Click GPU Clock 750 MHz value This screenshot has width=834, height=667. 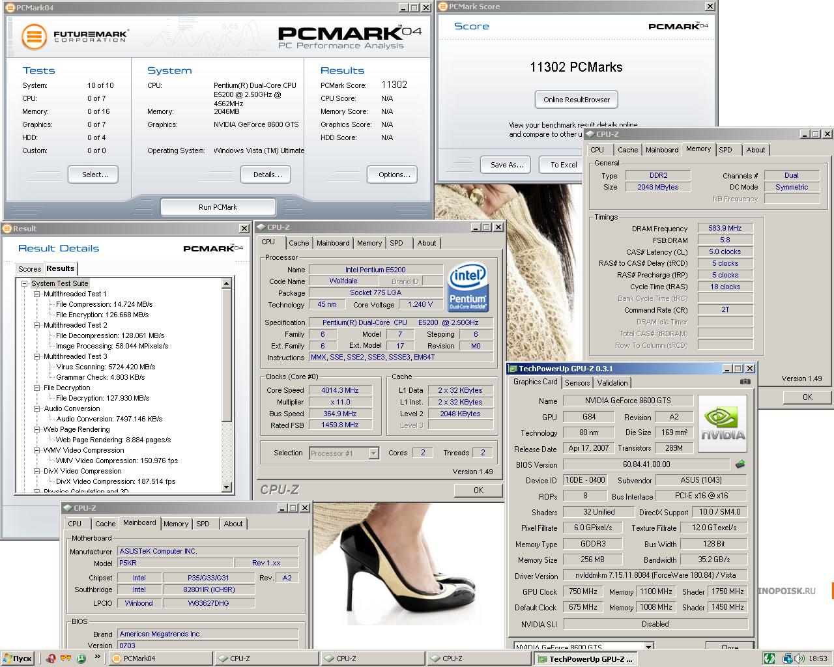[x=583, y=591]
